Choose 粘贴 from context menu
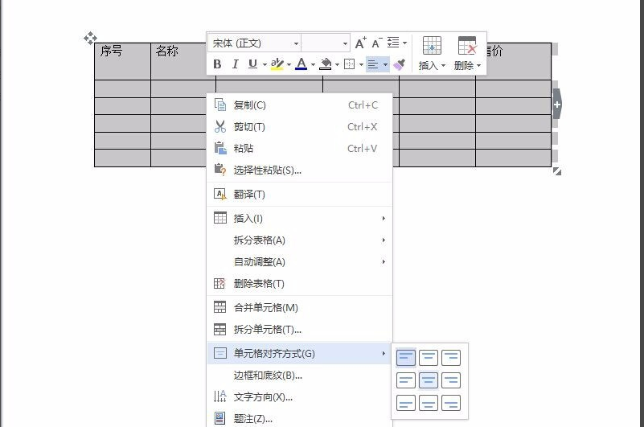Screen dimensions: 644x427 [300, 148]
